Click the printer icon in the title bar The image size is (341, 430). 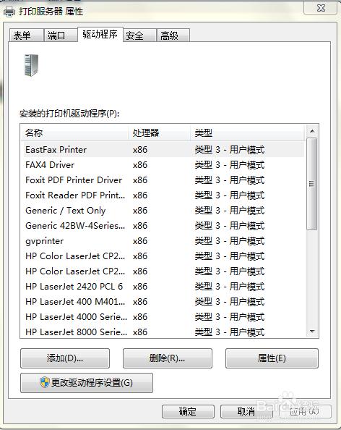click(x=9, y=12)
